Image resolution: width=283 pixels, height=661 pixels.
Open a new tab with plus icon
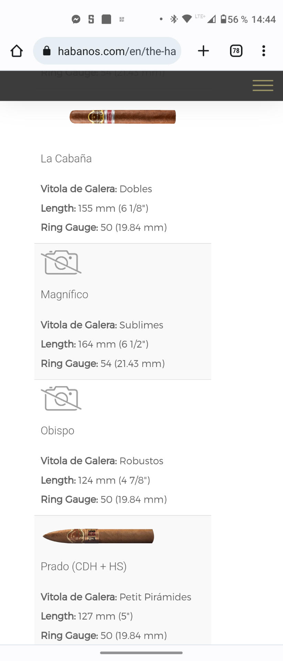(x=204, y=51)
